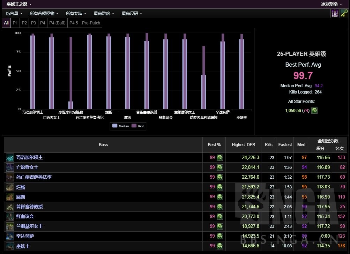Open the 伤害量 metric dropdown
The height and width of the screenshot is (254, 350).
(x=14, y=14)
